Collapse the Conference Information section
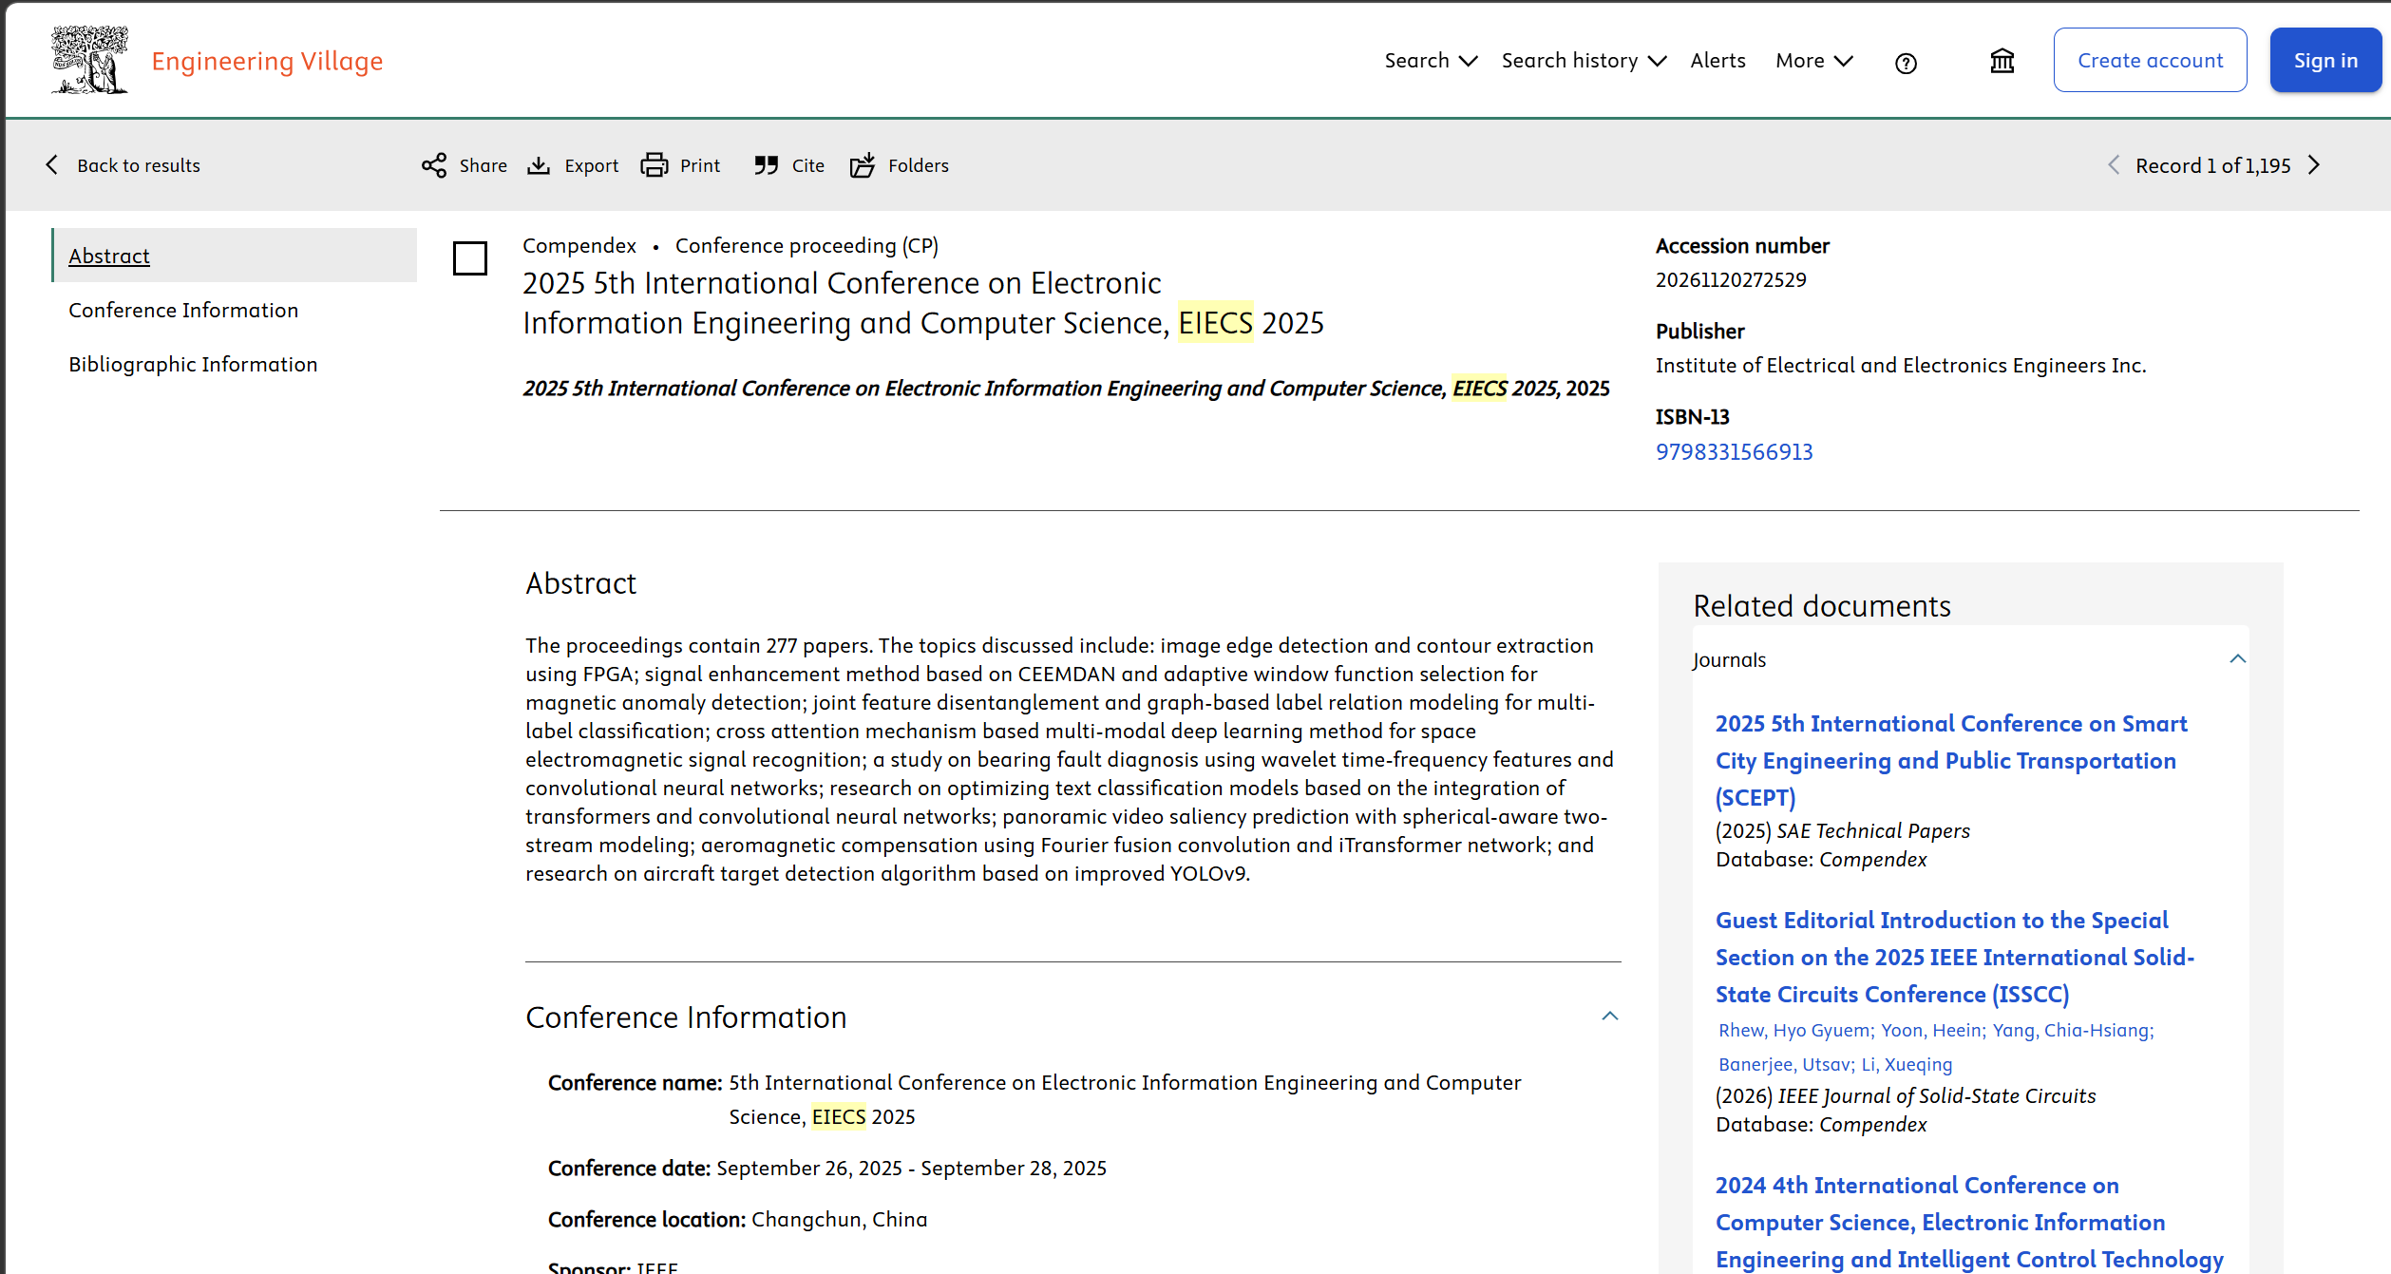Image resolution: width=2391 pixels, height=1274 pixels. (x=1610, y=1017)
